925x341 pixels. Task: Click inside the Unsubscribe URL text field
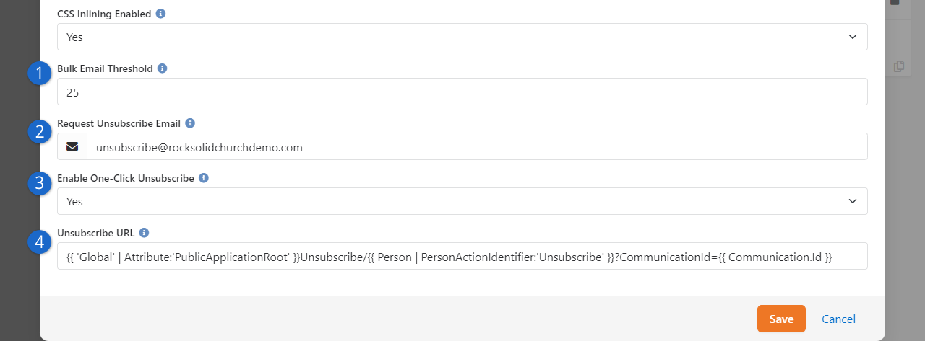(x=462, y=257)
